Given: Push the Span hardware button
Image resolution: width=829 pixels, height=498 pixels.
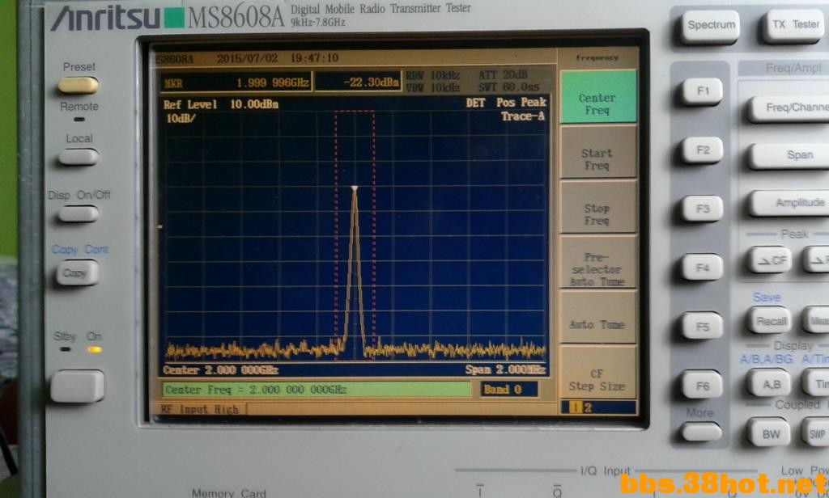Looking at the screenshot, I should coord(790,155).
